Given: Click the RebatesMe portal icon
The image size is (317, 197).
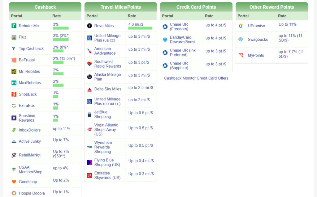Looking at the screenshot, I should [x=14, y=26].
